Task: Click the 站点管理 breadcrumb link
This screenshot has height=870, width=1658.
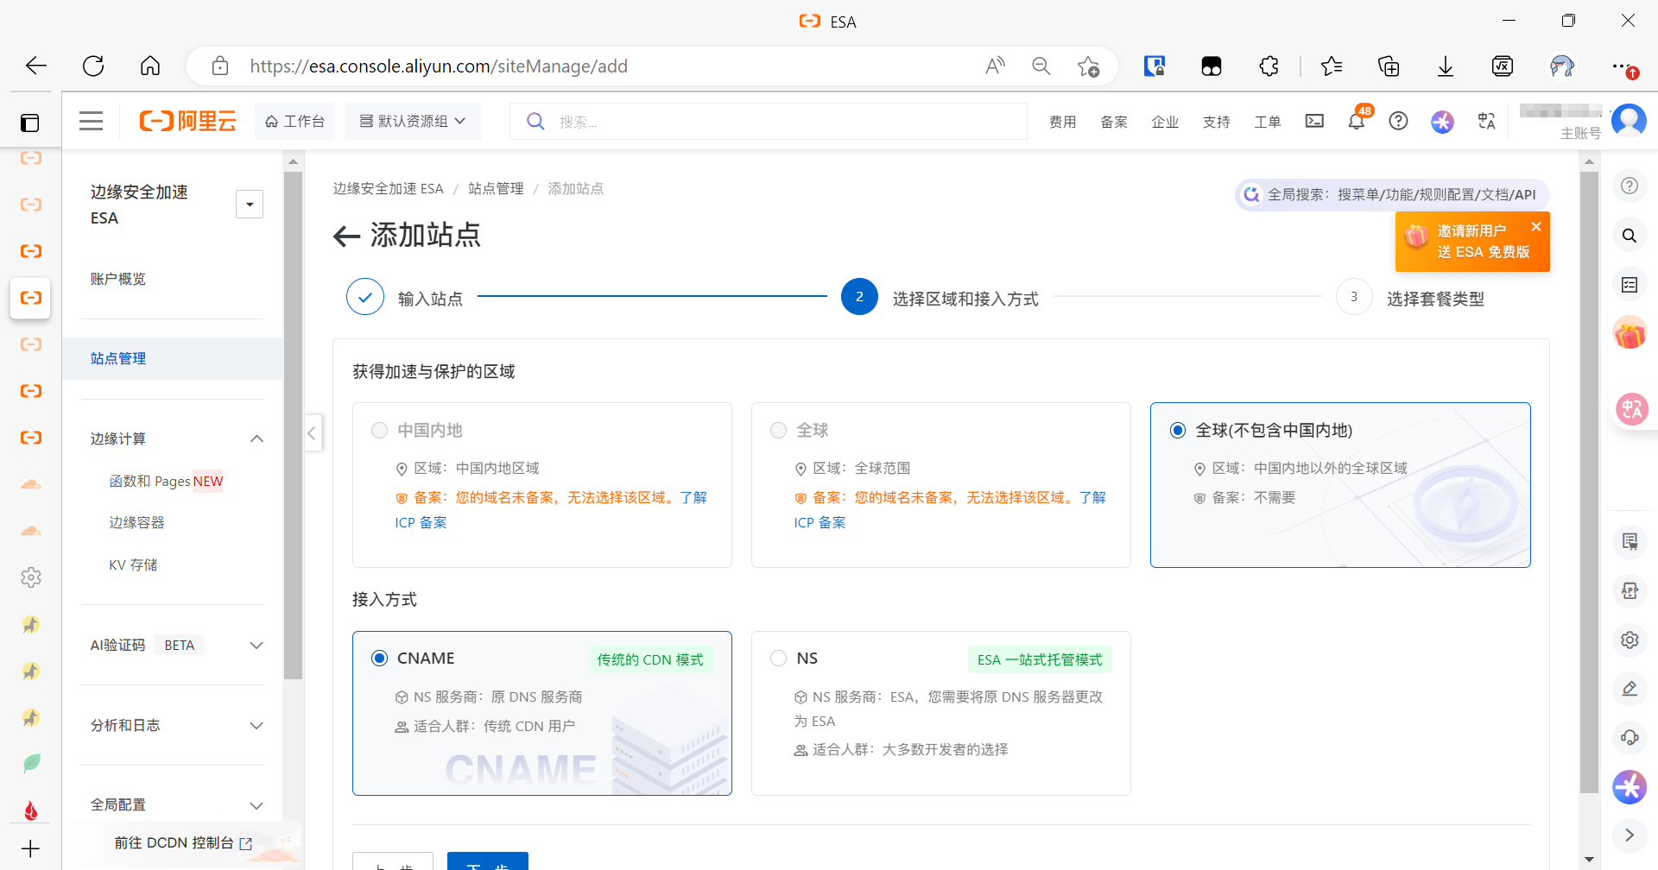Action: point(496,189)
